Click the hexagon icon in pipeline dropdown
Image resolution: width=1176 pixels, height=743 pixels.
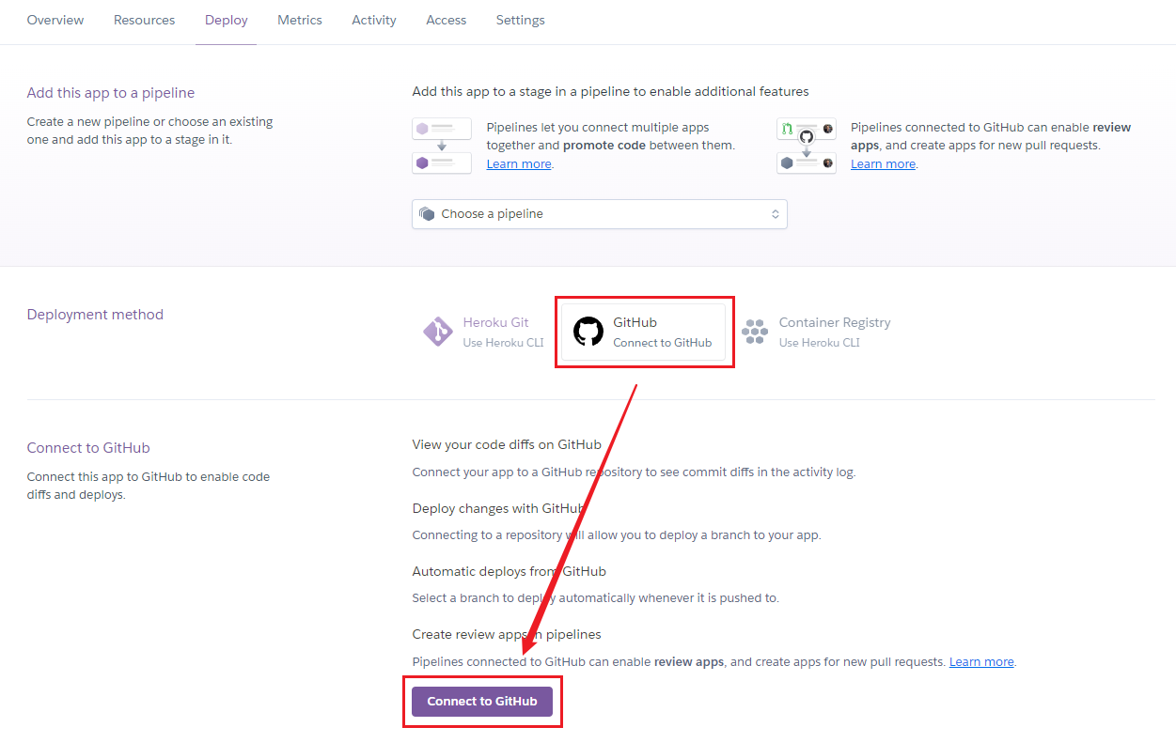(x=427, y=214)
